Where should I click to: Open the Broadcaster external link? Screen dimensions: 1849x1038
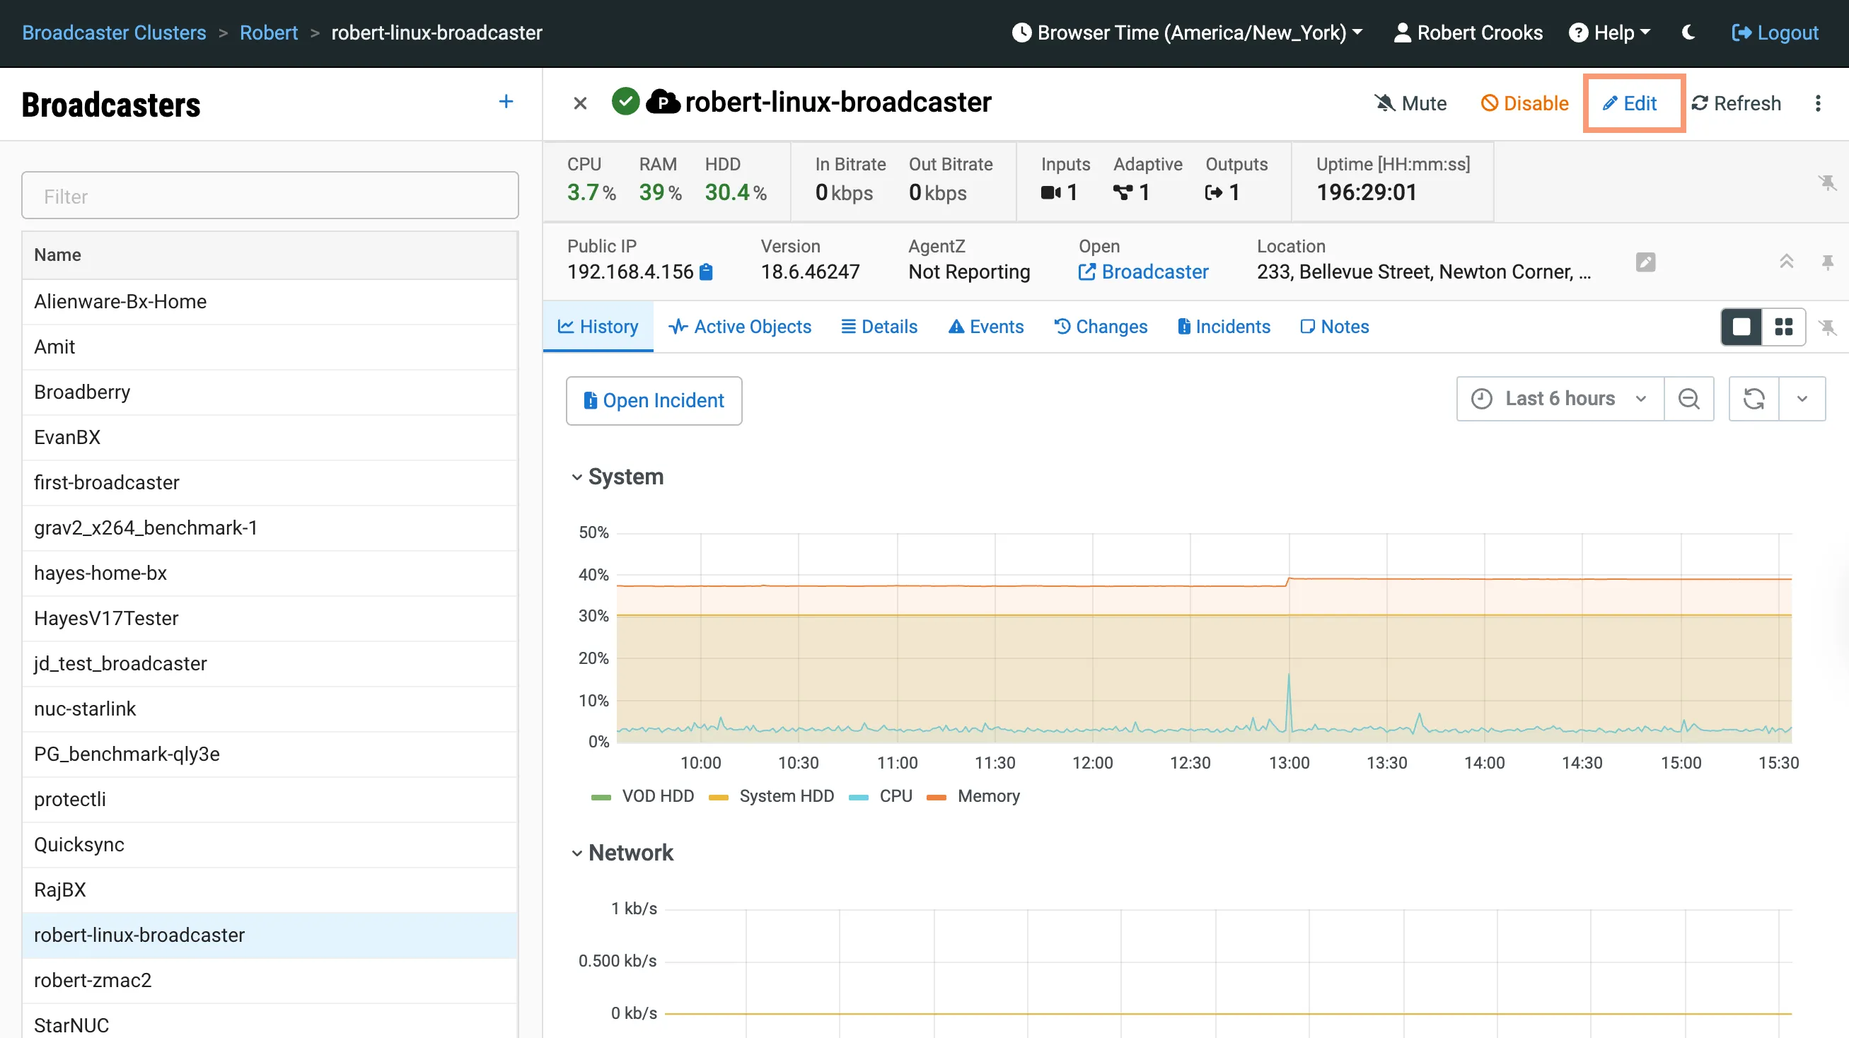point(1143,272)
